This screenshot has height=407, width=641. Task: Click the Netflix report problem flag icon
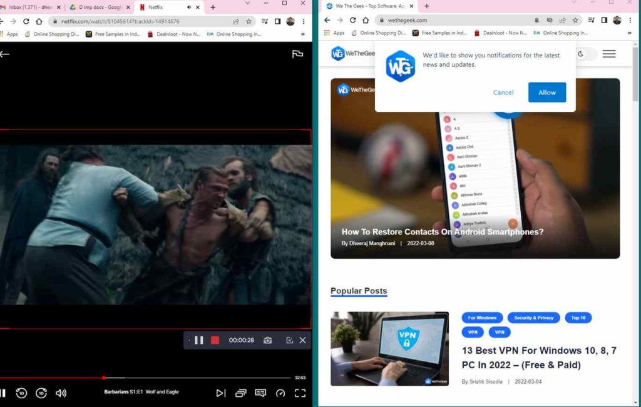(297, 54)
